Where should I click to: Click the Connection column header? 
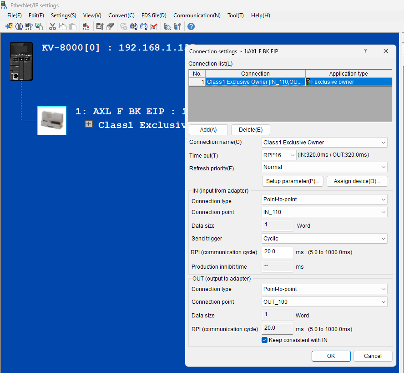point(255,73)
